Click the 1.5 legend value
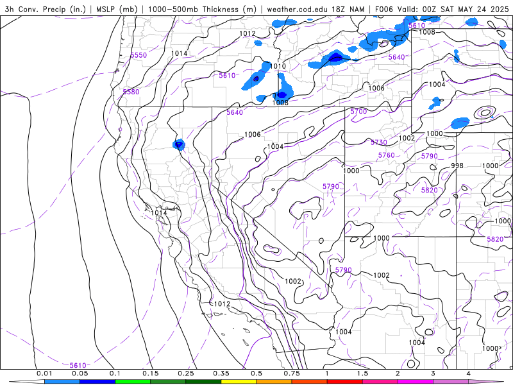Screen dimensions: 513x385 362,373
